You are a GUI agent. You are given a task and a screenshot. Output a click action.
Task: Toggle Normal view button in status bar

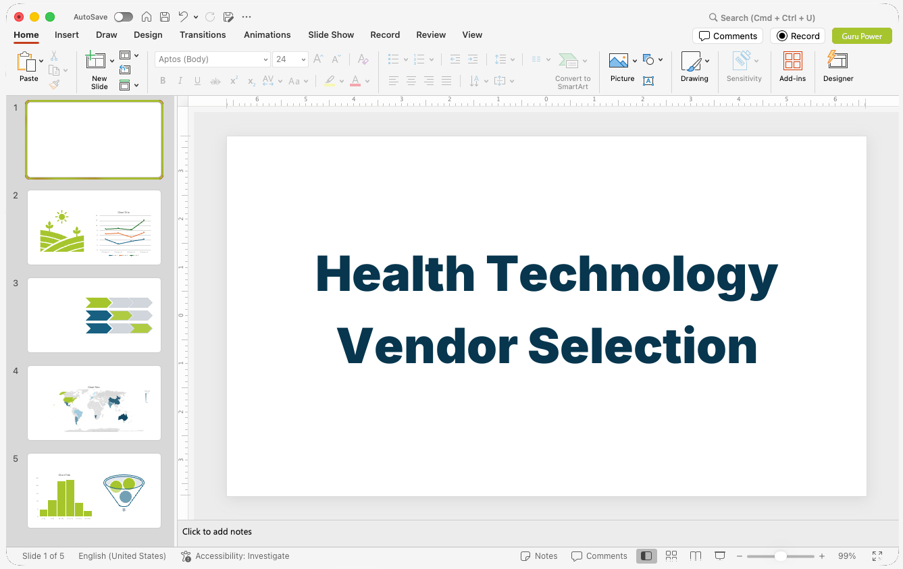point(646,556)
